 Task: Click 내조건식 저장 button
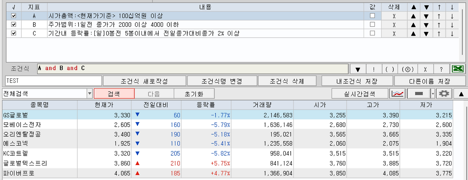tap(357, 81)
